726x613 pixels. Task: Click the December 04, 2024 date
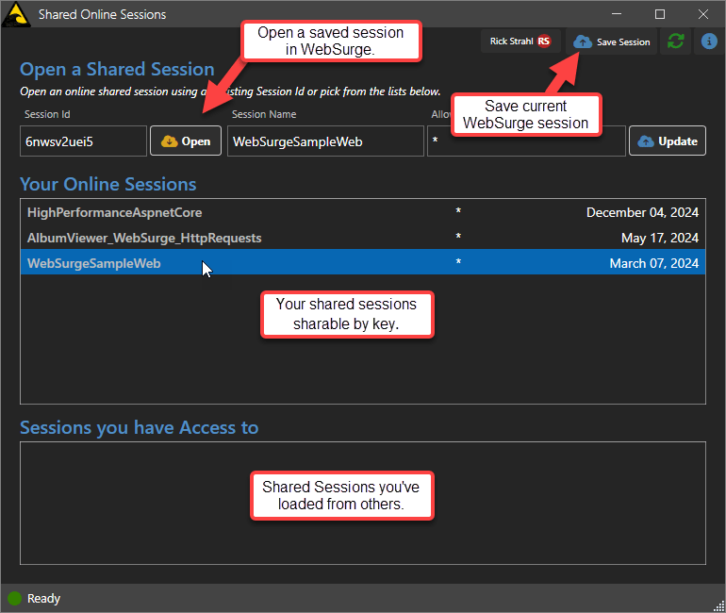point(642,212)
